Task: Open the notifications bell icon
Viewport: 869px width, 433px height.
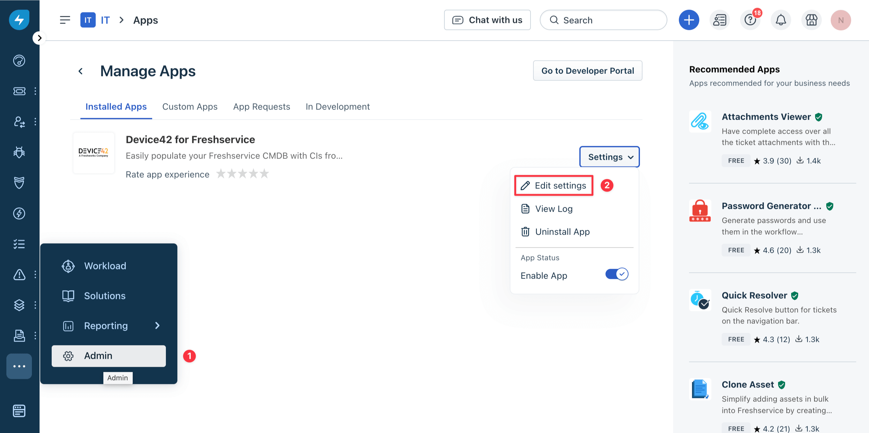Action: (781, 20)
